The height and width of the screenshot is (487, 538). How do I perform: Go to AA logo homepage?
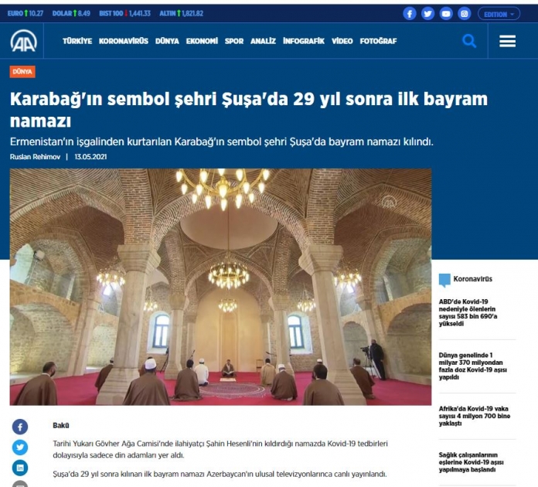[23, 41]
